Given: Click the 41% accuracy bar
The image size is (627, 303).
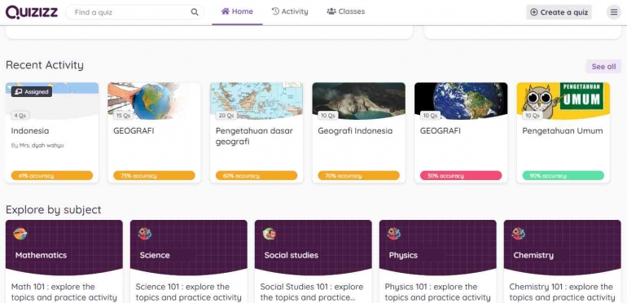Looking at the screenshot, I should (x=52, y=175).
